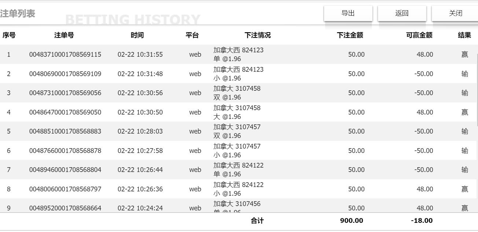
Task: Click the 可赢金额 column header
Action: (x=419, y=35)
